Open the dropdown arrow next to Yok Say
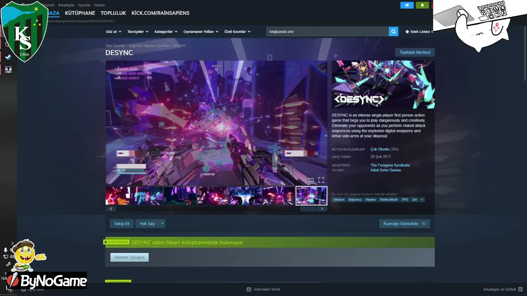This screenshot has height=296, width=527. click(x=163, y=224)
